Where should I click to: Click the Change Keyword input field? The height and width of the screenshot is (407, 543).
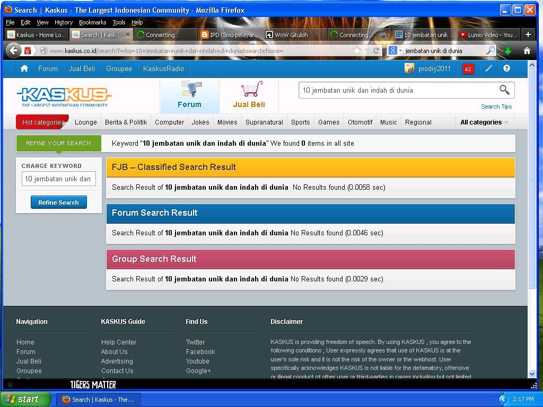click(x=58, y=179)
